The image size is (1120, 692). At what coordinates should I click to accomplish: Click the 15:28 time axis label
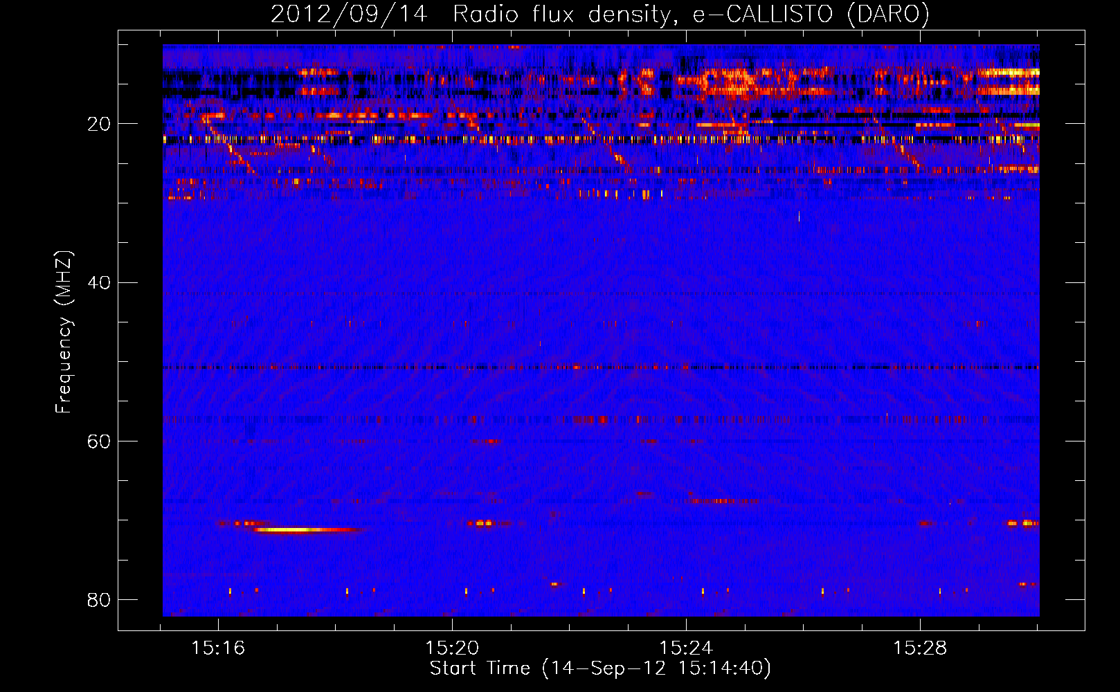[x=920, y=648]
